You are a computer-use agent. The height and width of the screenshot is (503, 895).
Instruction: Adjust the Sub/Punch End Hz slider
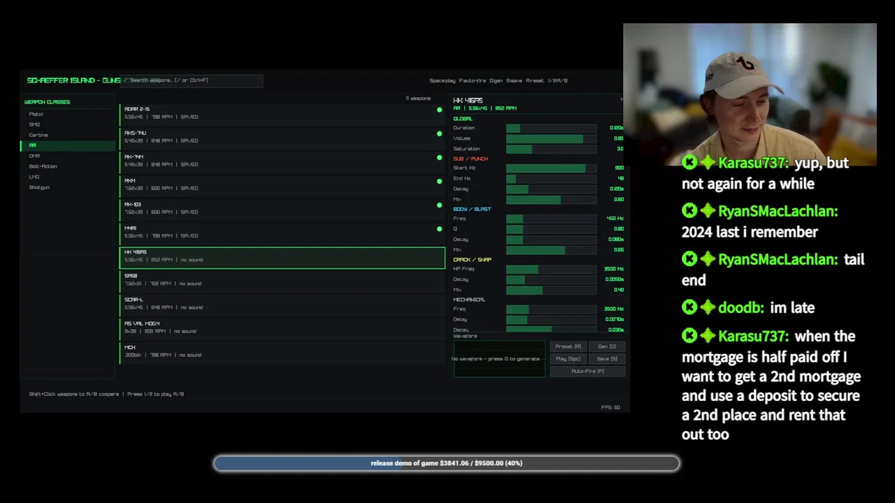pos(551,179)
